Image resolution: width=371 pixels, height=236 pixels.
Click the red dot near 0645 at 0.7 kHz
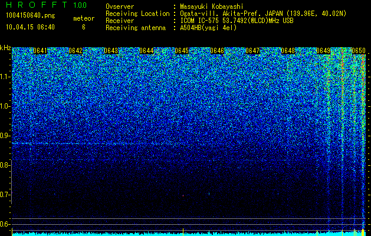click(x=183, y=196)
